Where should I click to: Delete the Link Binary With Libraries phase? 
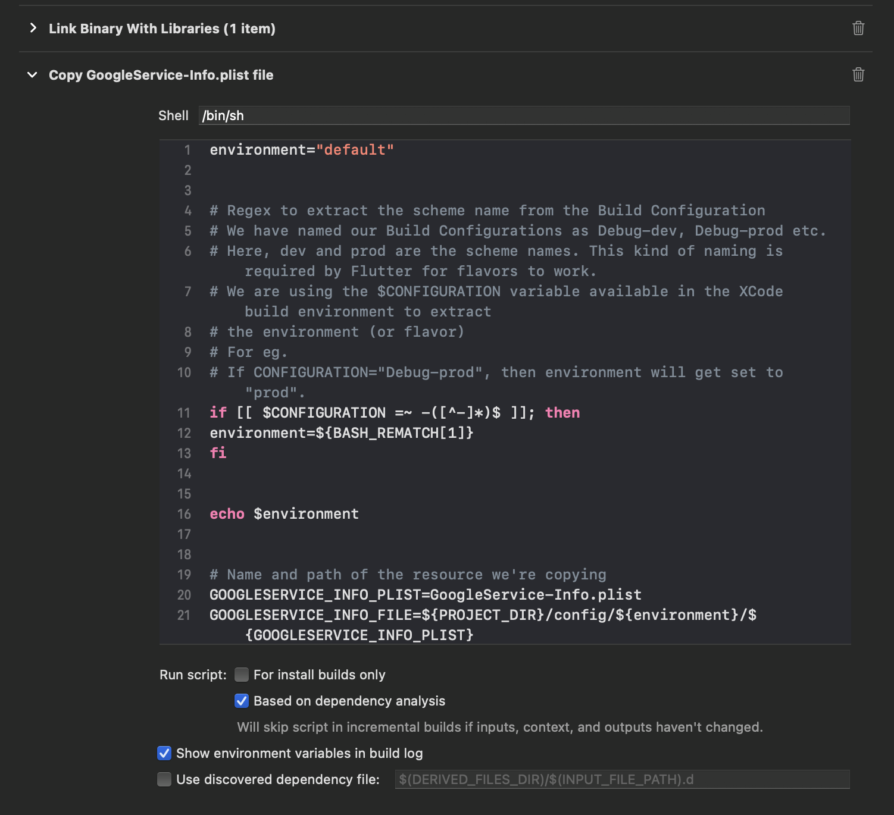click(858, 28)
